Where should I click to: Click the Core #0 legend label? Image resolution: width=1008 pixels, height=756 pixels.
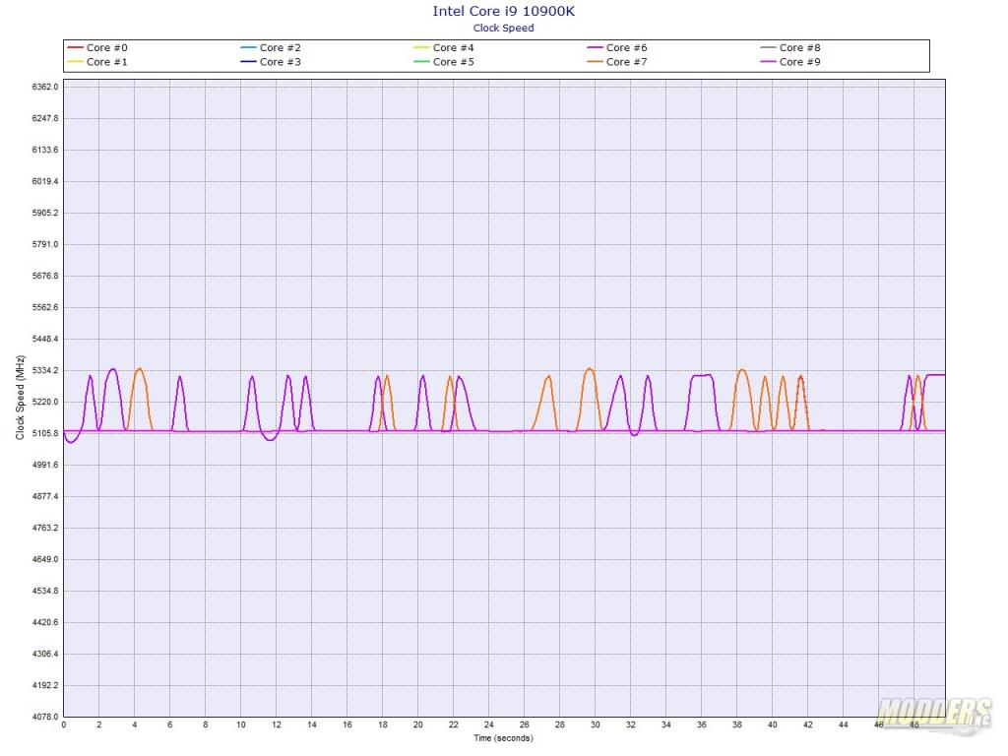click(x=106, y=47)
